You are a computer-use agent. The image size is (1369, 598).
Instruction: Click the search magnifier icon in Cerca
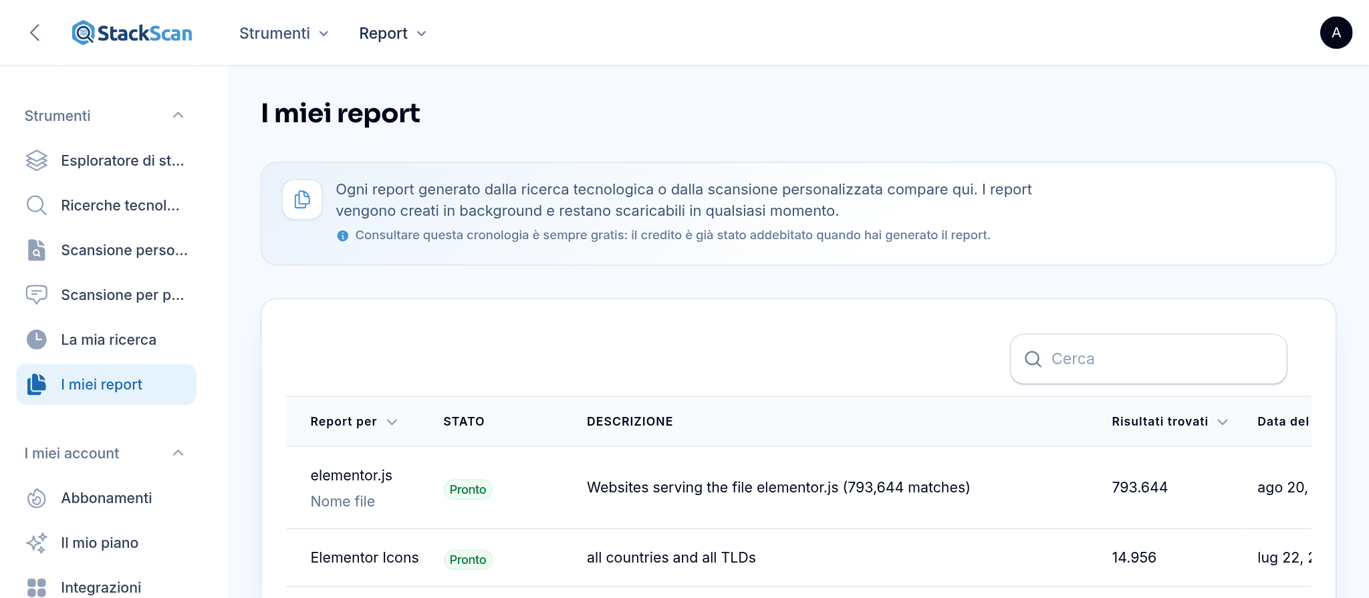pos(1033,359)
